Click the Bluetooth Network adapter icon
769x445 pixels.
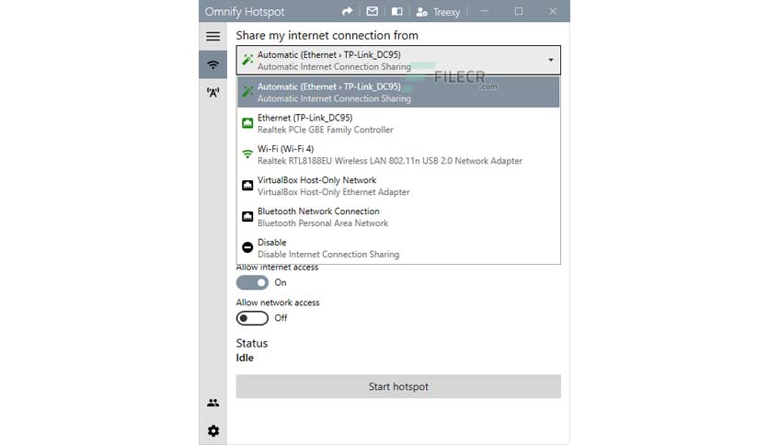coord(247,217)
